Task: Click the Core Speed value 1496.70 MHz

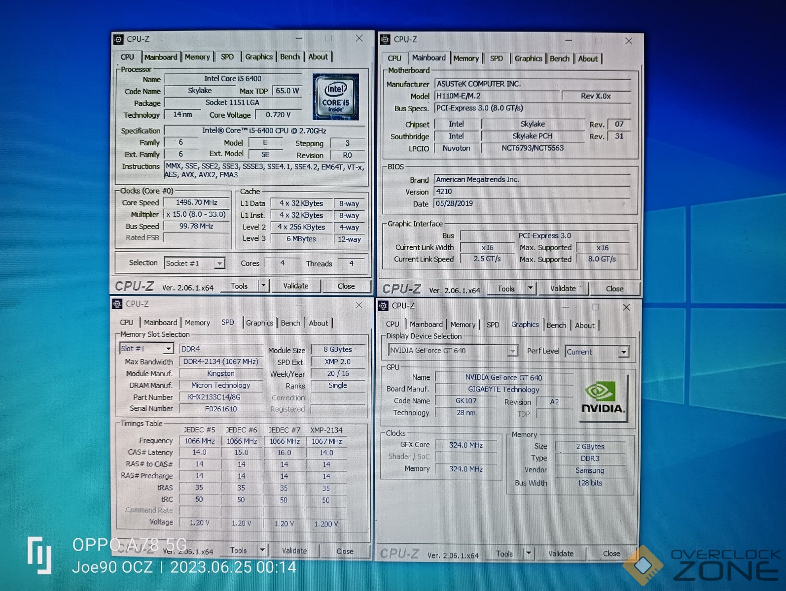Action: (x=197, y=202)
